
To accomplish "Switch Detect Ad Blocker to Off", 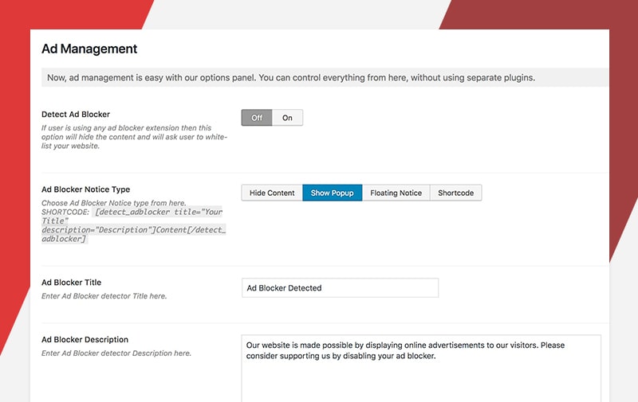I will point(257,118).
